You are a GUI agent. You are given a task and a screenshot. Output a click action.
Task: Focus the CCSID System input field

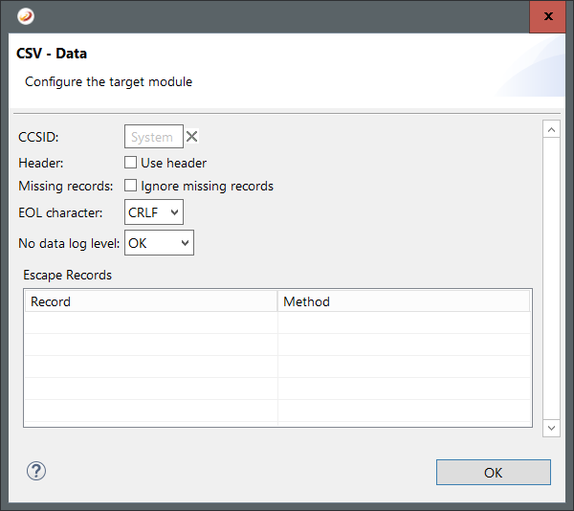pos(153,137)
